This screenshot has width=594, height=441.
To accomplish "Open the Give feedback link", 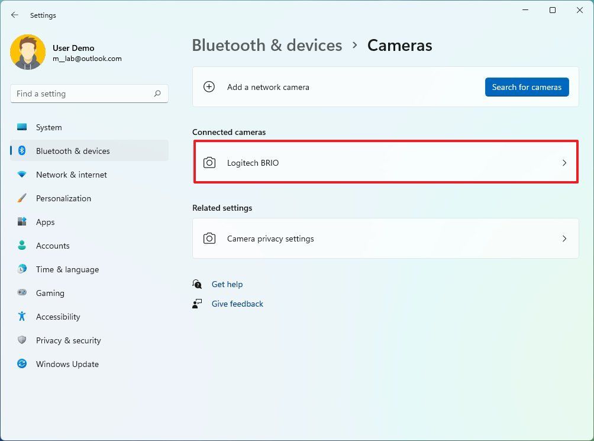I will click(237, 304).
